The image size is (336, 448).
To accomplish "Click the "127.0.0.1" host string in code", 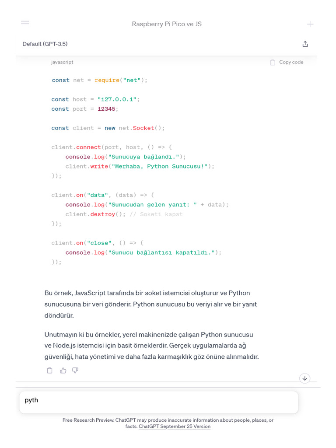I will tap(117, 99).
